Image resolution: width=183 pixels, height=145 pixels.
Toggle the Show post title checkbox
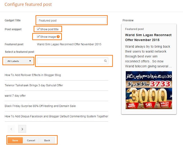tap(38, 29)
